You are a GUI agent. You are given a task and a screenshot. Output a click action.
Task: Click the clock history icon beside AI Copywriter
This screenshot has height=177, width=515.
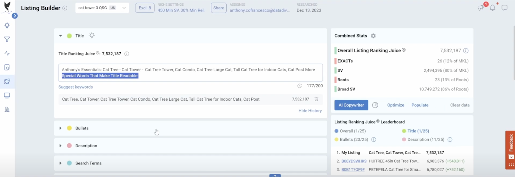[x=375, y=105]
